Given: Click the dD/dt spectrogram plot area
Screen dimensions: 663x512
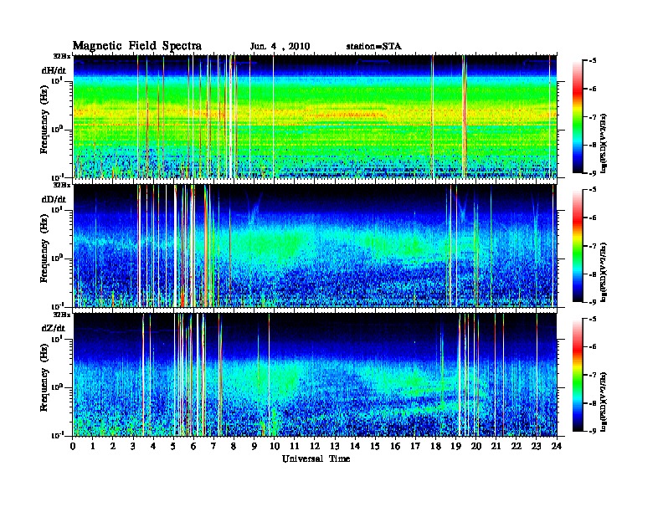Looking at the screenshot, I should 315,245.
